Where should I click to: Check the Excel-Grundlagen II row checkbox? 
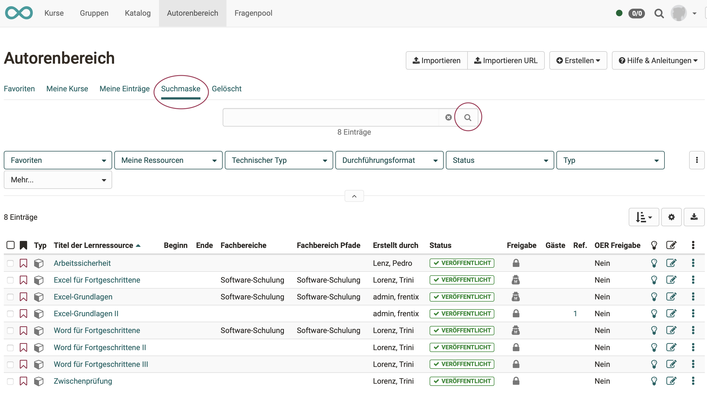(11, 314)
